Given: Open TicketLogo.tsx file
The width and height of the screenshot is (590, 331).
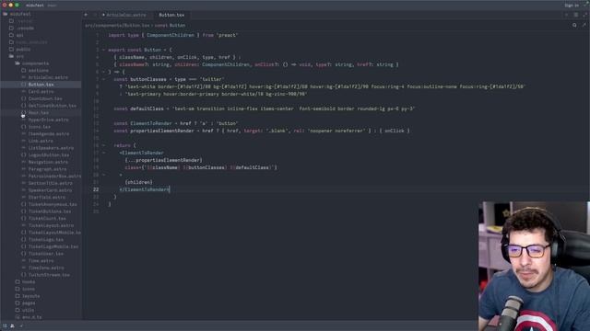Looking at the screenshot, I should (46, 239).
